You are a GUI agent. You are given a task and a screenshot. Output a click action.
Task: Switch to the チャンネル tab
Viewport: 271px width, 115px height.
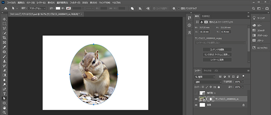tap(207, 71)
